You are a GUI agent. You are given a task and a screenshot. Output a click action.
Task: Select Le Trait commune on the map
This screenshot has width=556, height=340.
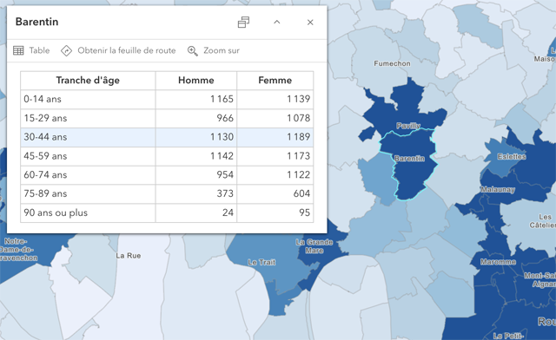[261, 263]
